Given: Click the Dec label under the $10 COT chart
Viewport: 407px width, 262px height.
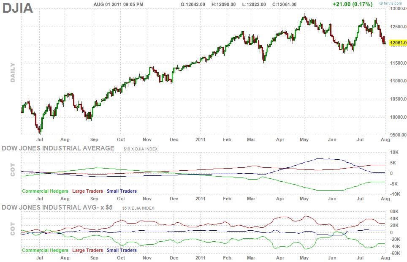Looking at the screenshot, I should [x=174, y=199].
